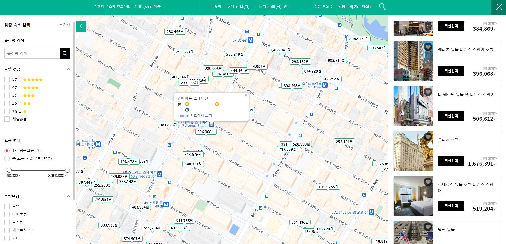Check the 3성급 hotel grade box
Viewport: 506px width, 244px height.
7,95
